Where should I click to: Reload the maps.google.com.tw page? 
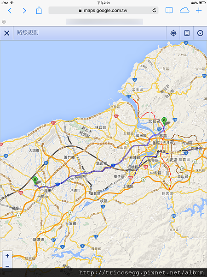pos(154,11)
